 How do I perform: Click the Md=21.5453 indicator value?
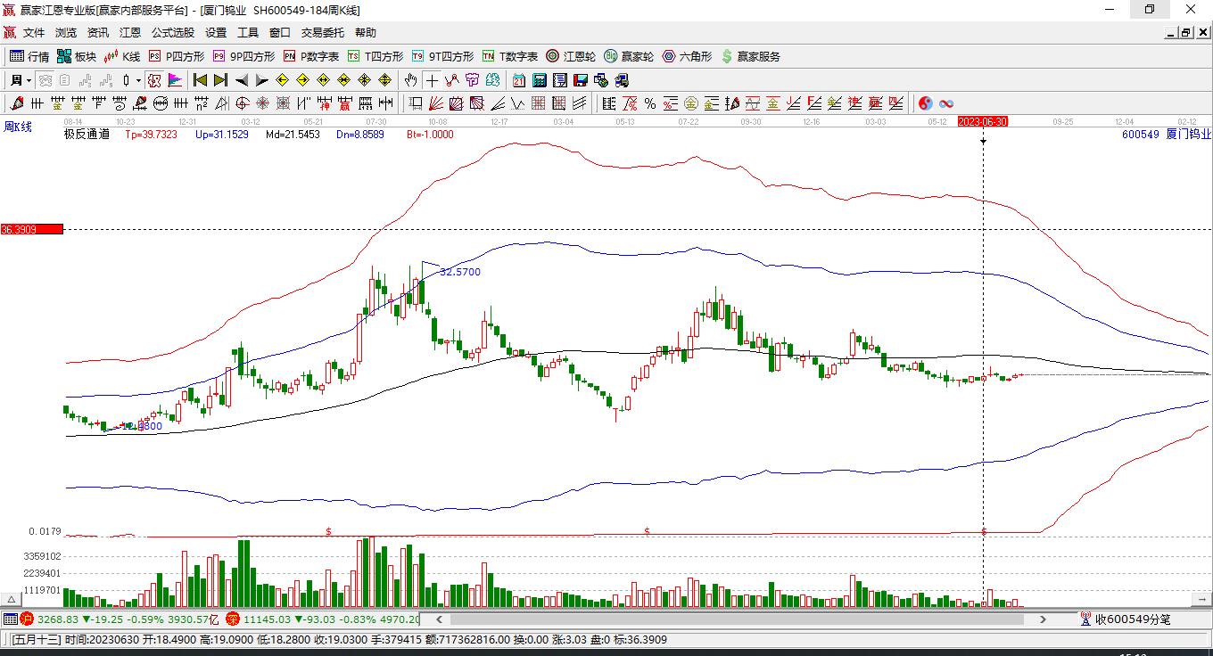[x=293, y=135]
